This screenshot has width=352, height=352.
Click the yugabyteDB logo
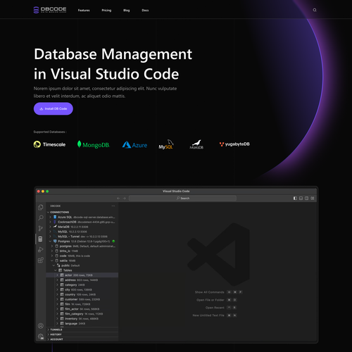[x=234, y=144]
